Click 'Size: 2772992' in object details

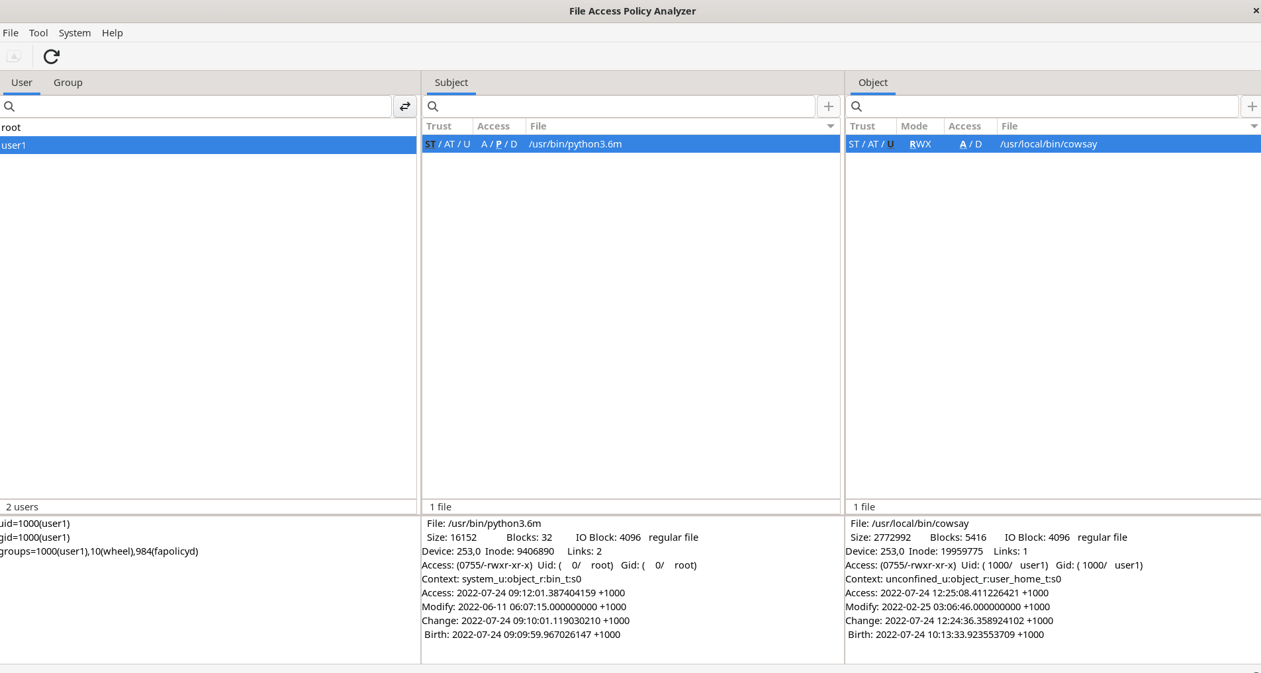(x=880, y=537)
